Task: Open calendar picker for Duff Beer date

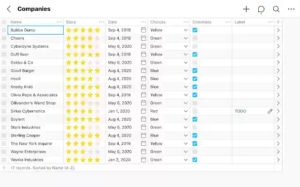Action: (143, 54)
